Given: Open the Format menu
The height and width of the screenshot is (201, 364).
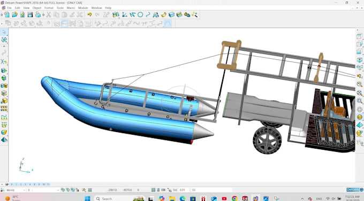Looking at the screenshot, I should click(49, 8).
